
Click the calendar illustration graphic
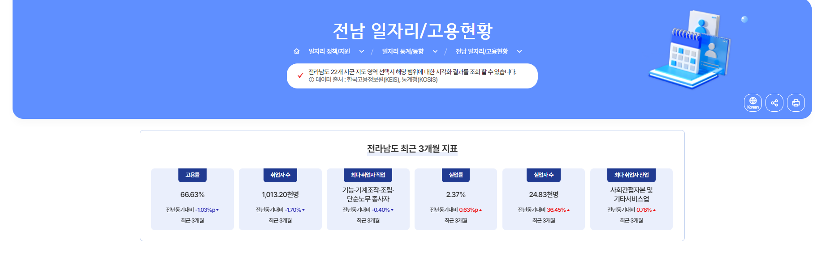(690, 49)
